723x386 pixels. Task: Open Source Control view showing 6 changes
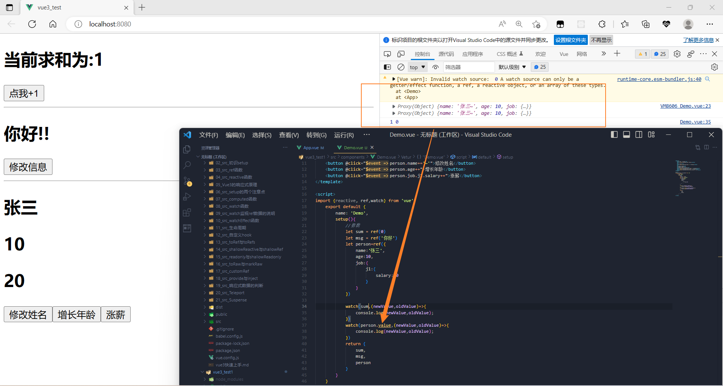187,181
